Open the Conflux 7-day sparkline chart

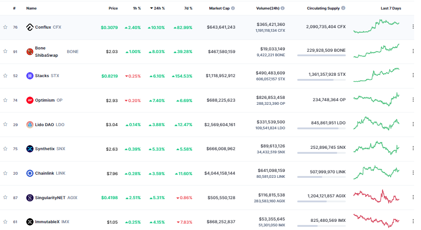[x=376, y=26]
